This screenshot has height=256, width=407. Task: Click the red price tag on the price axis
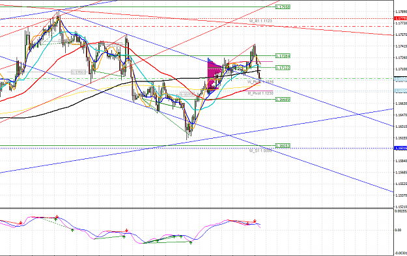400,18
